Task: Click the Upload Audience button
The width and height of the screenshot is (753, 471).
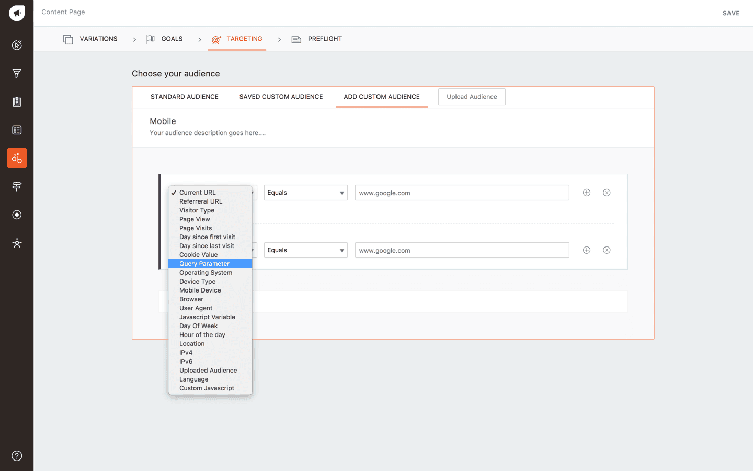Action: [x=472, y=97]
